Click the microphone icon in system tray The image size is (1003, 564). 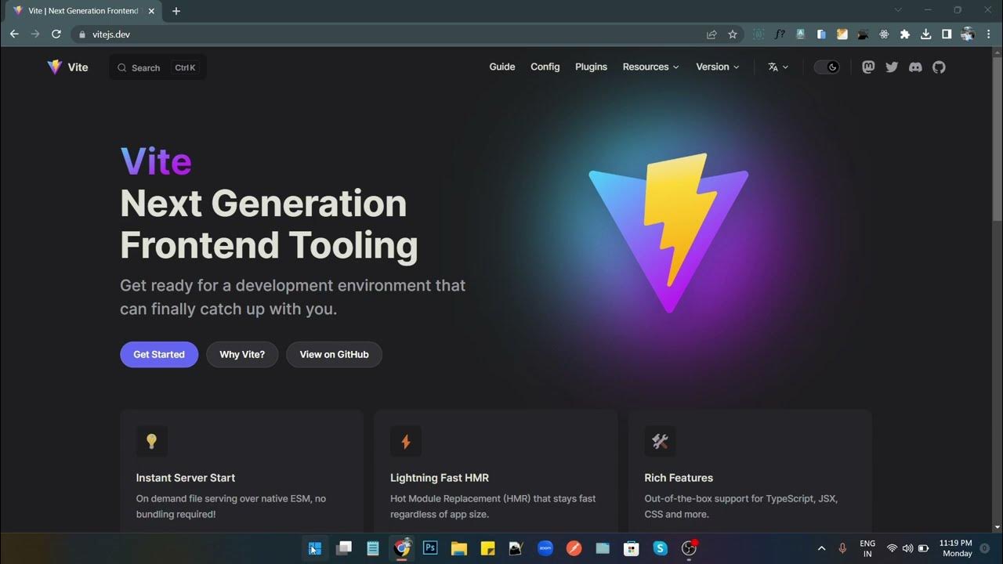click(x=843, y=548)
